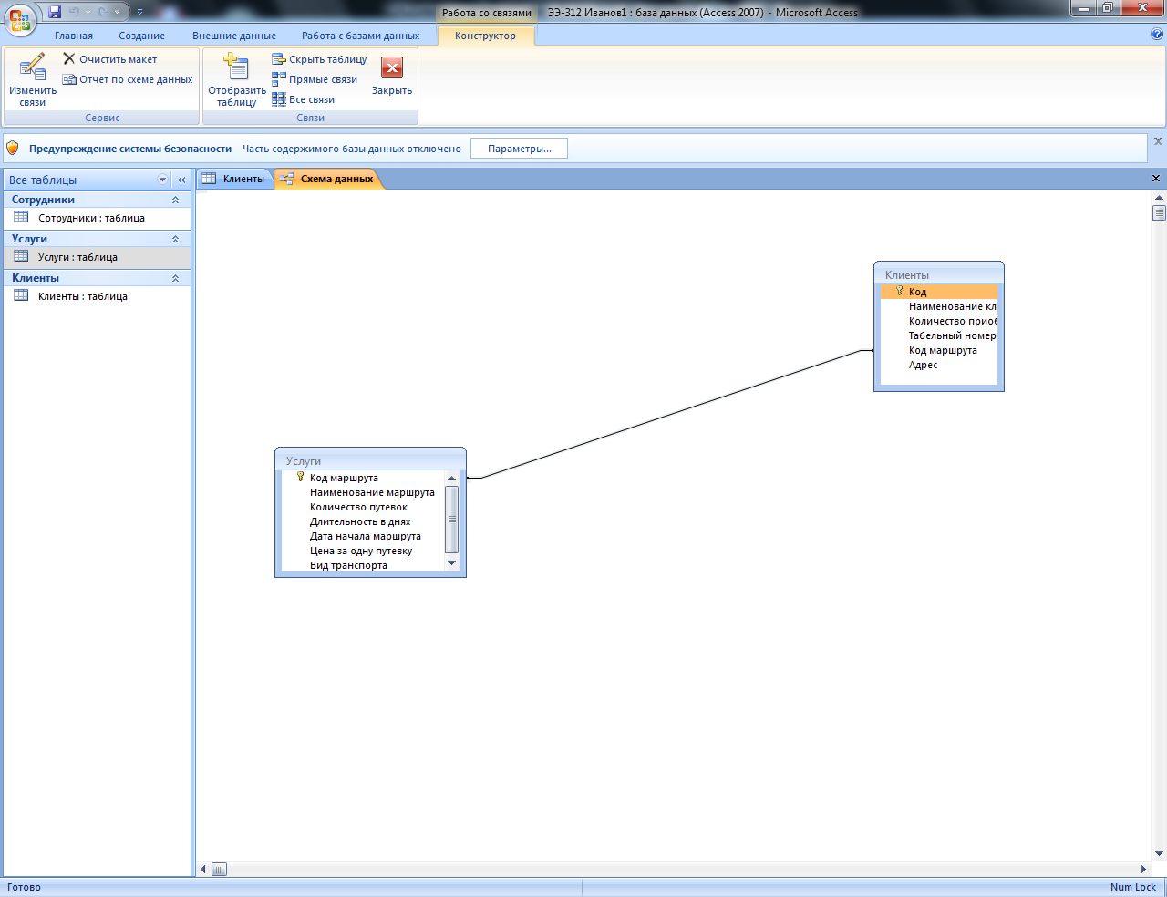Click the Услуги field list scrollbar thumb
Image resolution: width=1167 pixels, height=897 pixels.
[x=451, y=519]
